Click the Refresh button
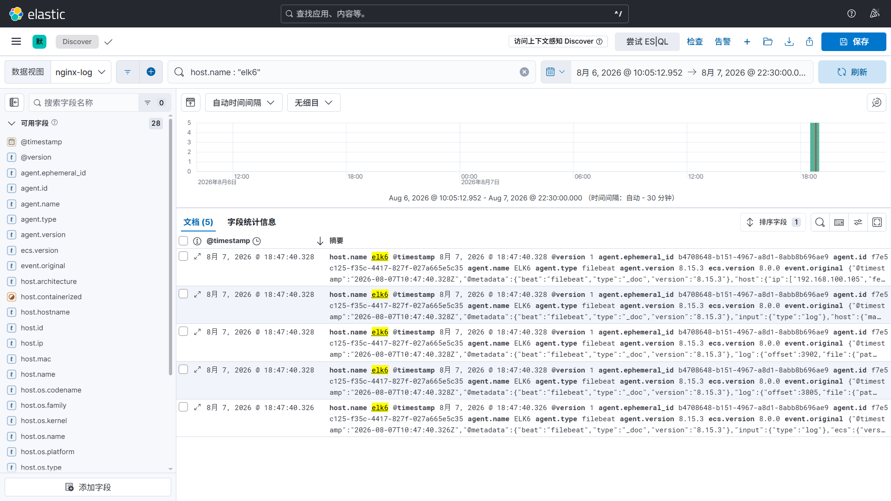 click(x=852, y=72)
